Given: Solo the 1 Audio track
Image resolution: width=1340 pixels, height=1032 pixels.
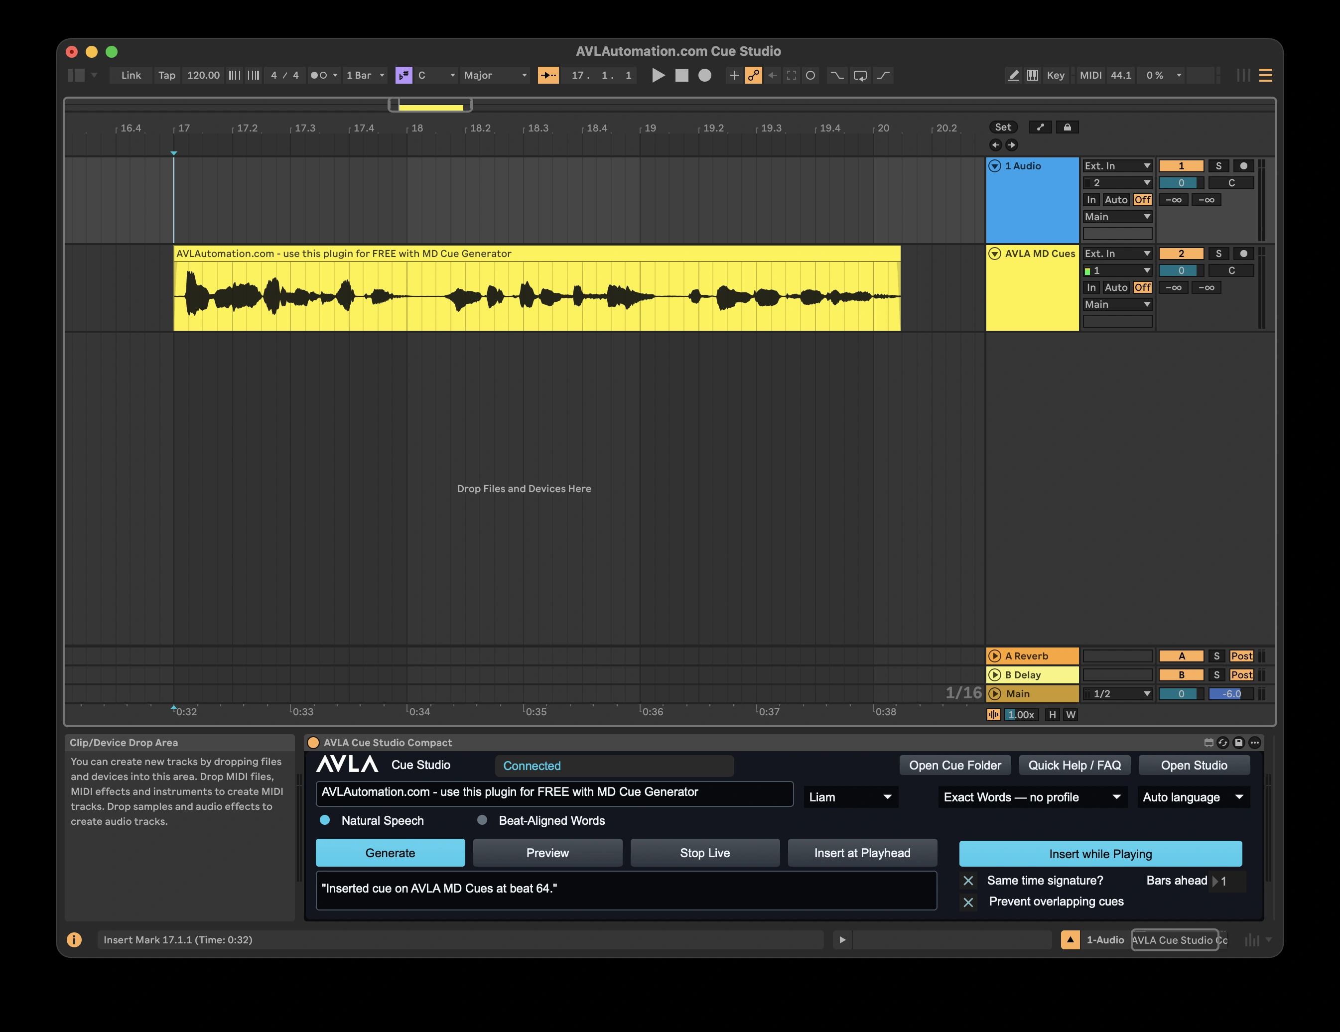Looking at the screenshot, I should click(x=1218, y=166).
